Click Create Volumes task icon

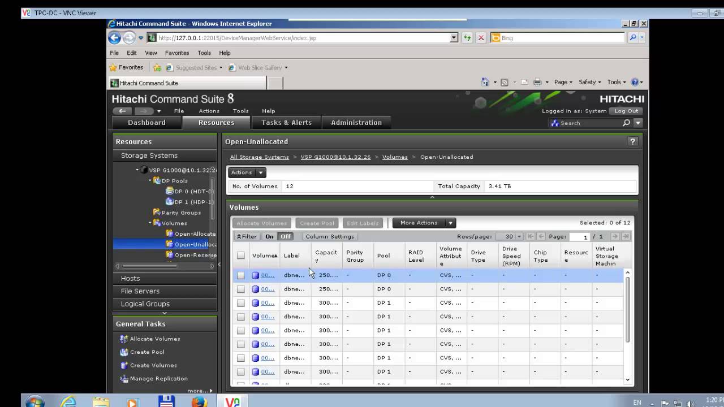click(124, 365)
